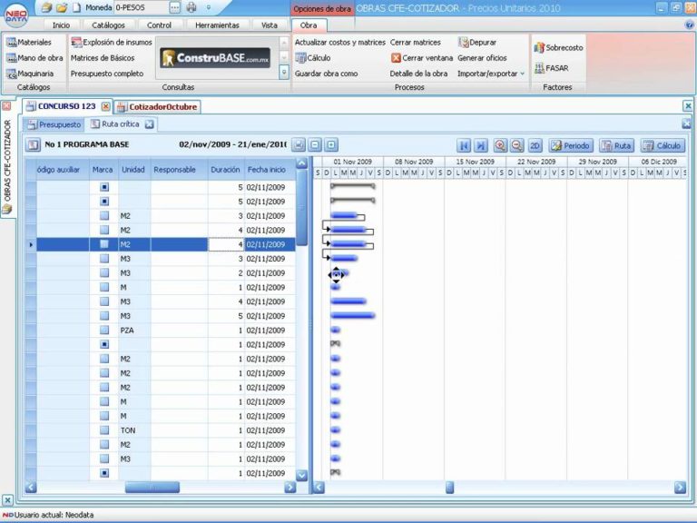Viewport: 697px width, 523px height.
Task: Zoom out on the Gantt chart
Action: point(516,145)
